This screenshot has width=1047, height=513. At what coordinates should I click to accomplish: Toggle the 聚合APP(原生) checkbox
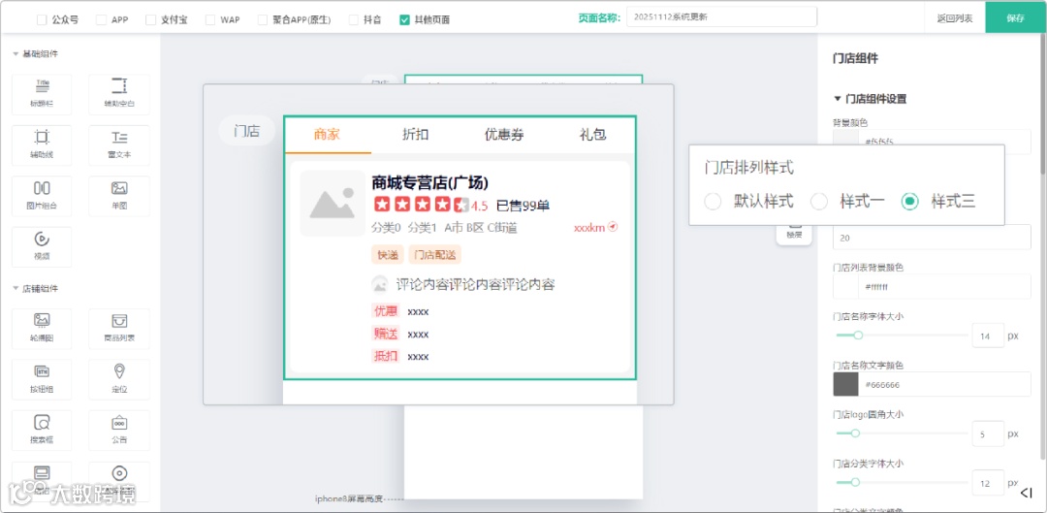pyautogui.click(x=263, y=20)
